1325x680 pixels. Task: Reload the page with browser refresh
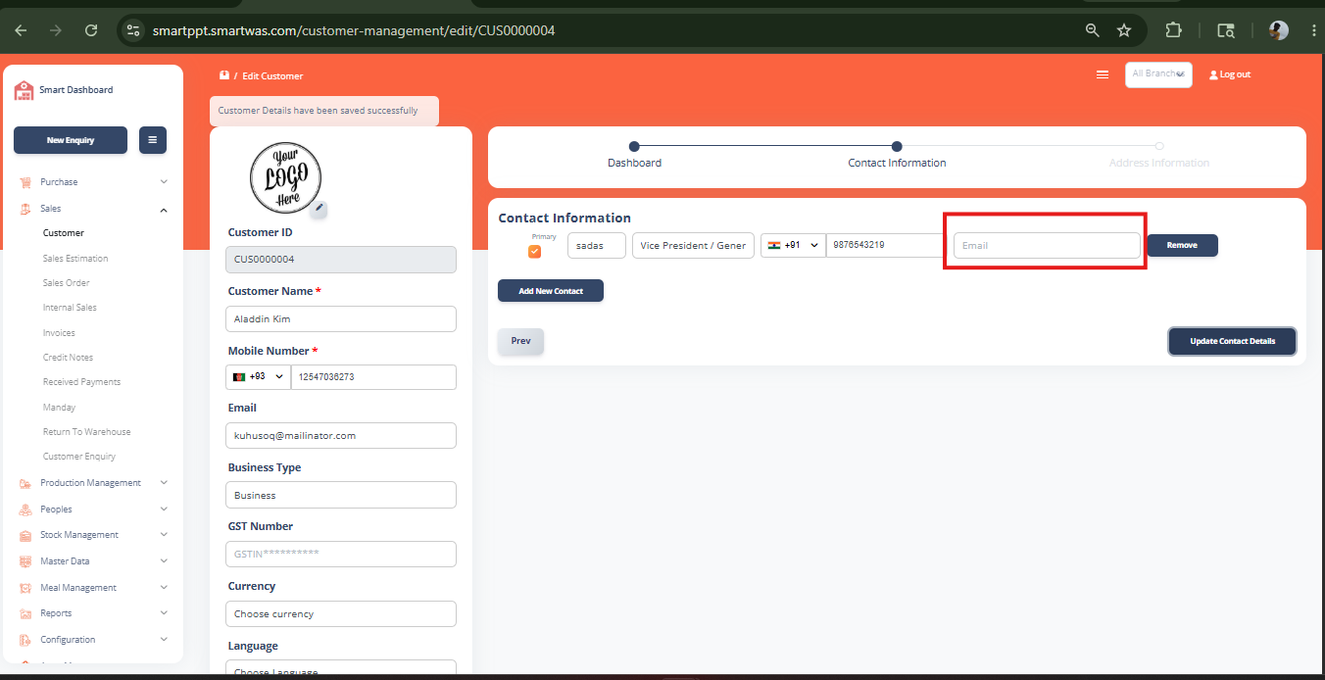[x=91, y=30]
